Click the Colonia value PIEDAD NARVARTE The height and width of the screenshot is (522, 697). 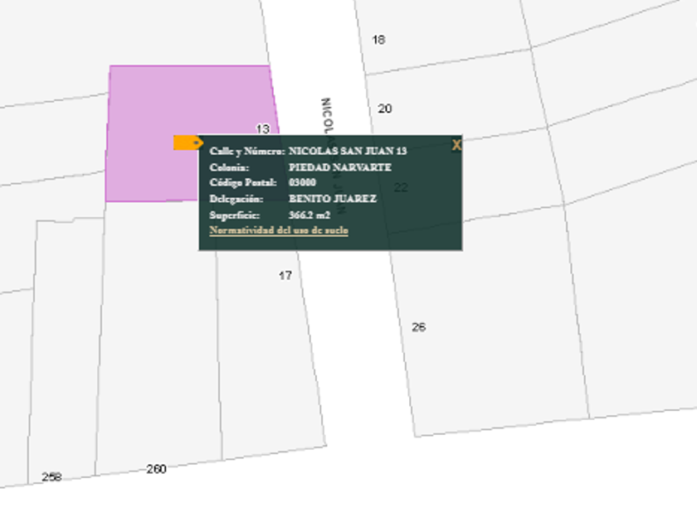340,167
